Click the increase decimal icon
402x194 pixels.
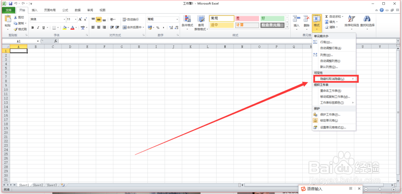[171, 28]
